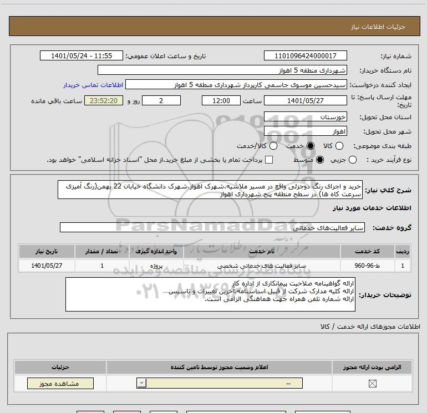Click the deadline hour field 12:00

pyautogui.click(x=221, y=100)
